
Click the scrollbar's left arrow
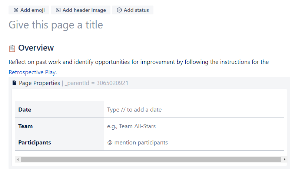click(x=17, y=159)
